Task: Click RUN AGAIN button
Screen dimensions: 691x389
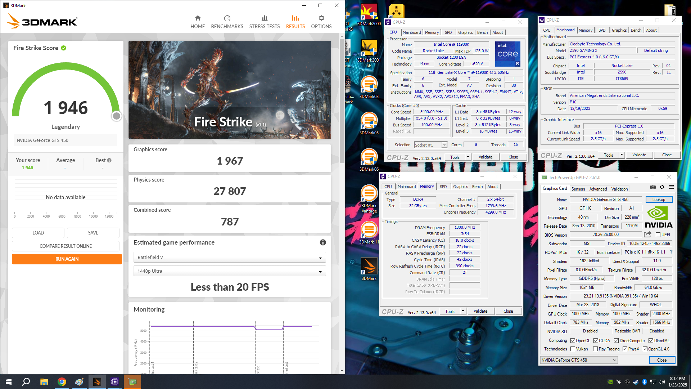Action: click(67, 259)
